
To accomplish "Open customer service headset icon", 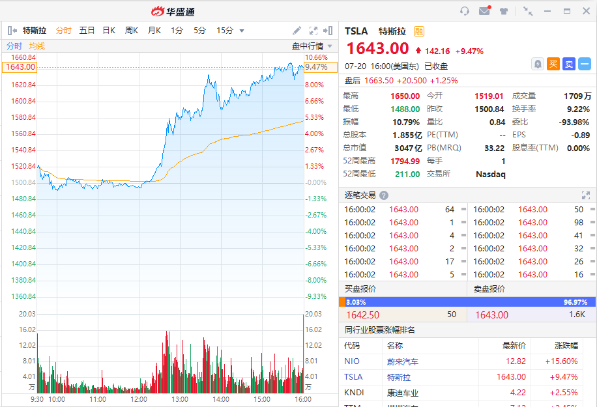I will (465, 11).
